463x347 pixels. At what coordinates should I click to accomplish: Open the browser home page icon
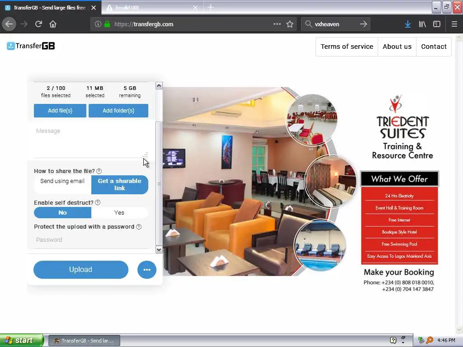[x=53, y=24]
